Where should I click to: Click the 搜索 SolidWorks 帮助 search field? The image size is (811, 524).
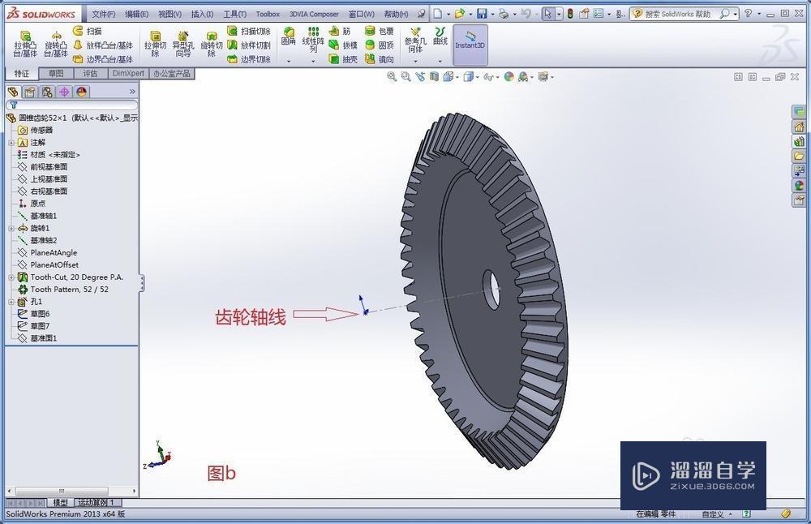pos(679,14)
